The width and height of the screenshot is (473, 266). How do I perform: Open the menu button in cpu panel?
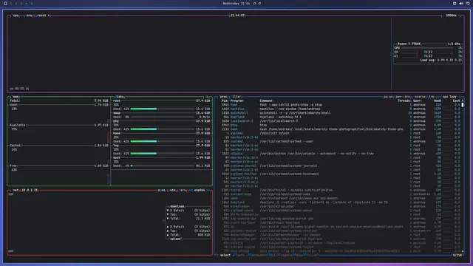click(x=29, y=16)
